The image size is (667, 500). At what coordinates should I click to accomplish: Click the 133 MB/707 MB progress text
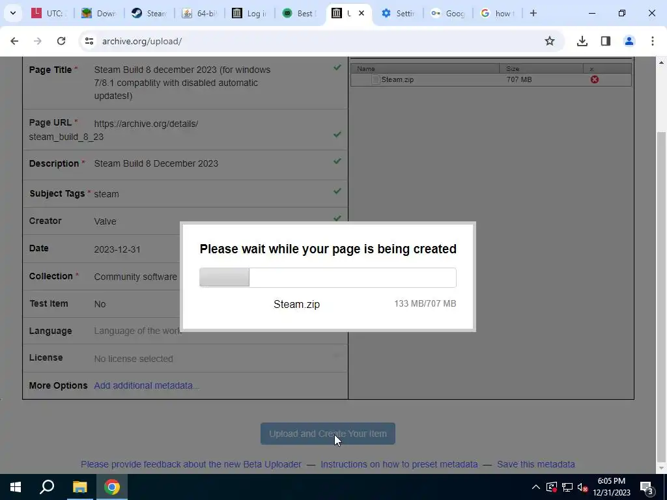[x=425, y=303]
